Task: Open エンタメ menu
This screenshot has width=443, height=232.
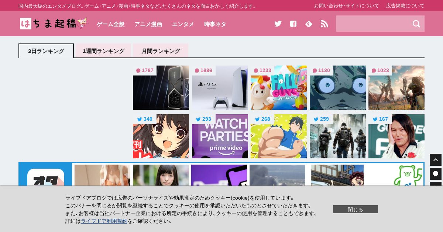Action: click(183, 24)
